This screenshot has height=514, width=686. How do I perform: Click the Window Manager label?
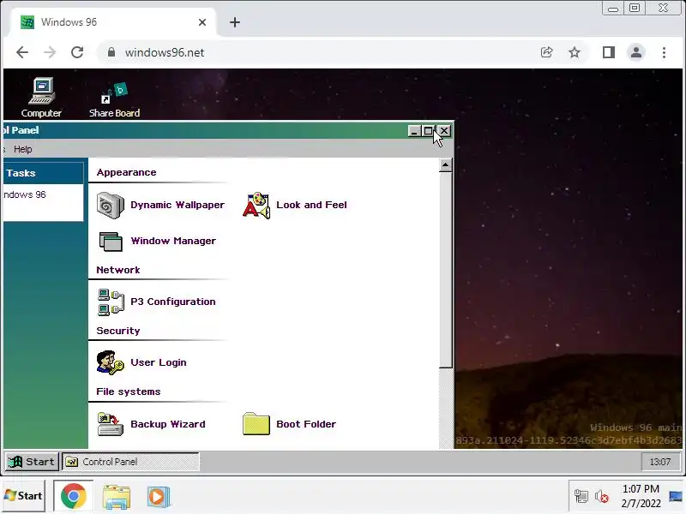(x=173, y=242)
